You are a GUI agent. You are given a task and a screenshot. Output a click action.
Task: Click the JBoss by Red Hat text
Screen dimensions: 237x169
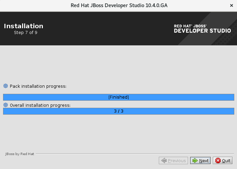click(x=20, y=154)
